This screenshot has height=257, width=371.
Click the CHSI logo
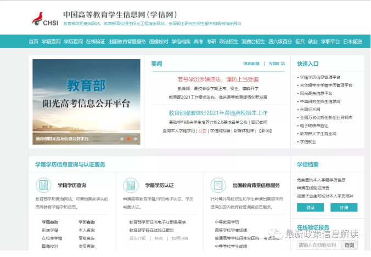pos(45,19)
